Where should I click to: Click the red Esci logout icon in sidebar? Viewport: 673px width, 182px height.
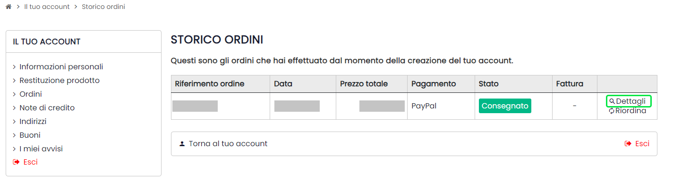(16, 162)
